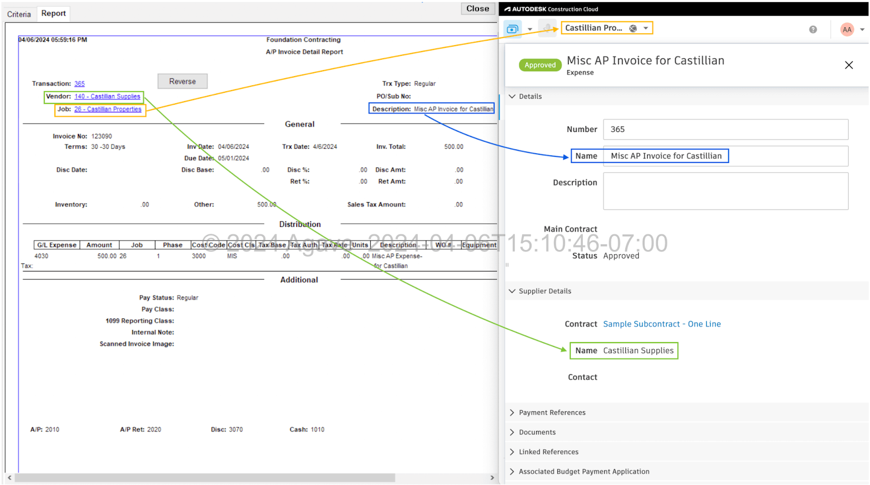Screen dimensions: 870x485
Task: Click the Inv. Total value 500.00
Action: tap(453, 147)
